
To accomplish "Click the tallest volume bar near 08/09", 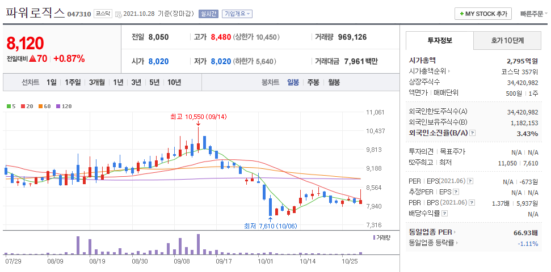I will click(x=78, y=245).
